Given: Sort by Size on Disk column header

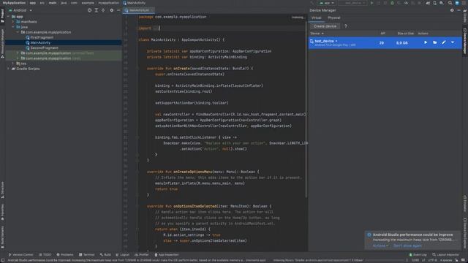Looking at the screenshot, I should (406, 34).
